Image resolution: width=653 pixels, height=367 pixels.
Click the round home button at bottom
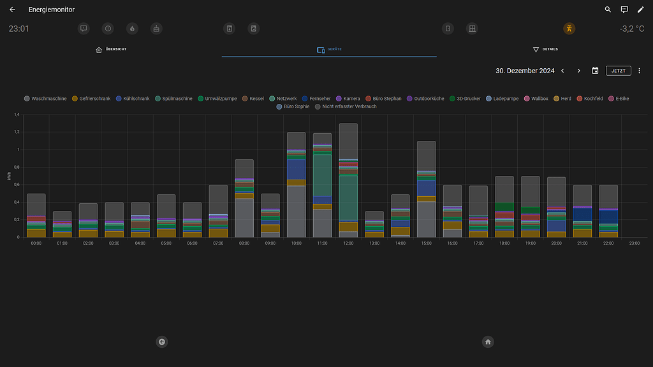(488, 342)
